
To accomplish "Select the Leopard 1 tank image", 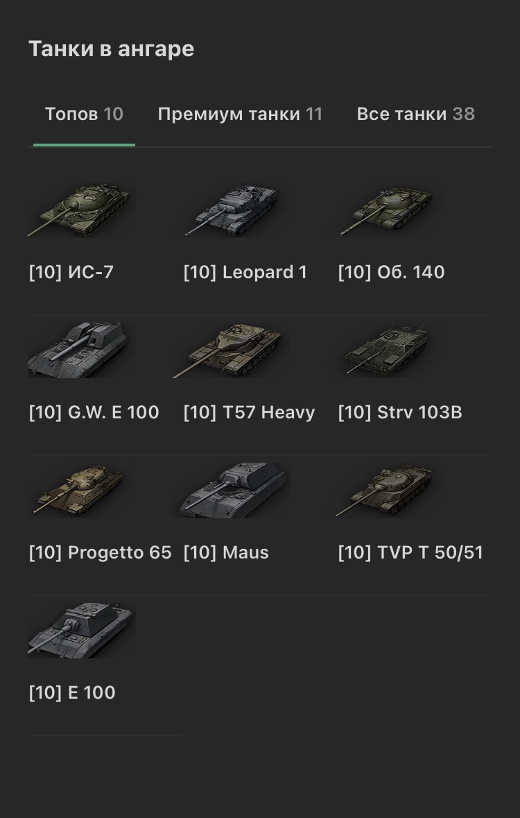I will (x=232, y=210).
